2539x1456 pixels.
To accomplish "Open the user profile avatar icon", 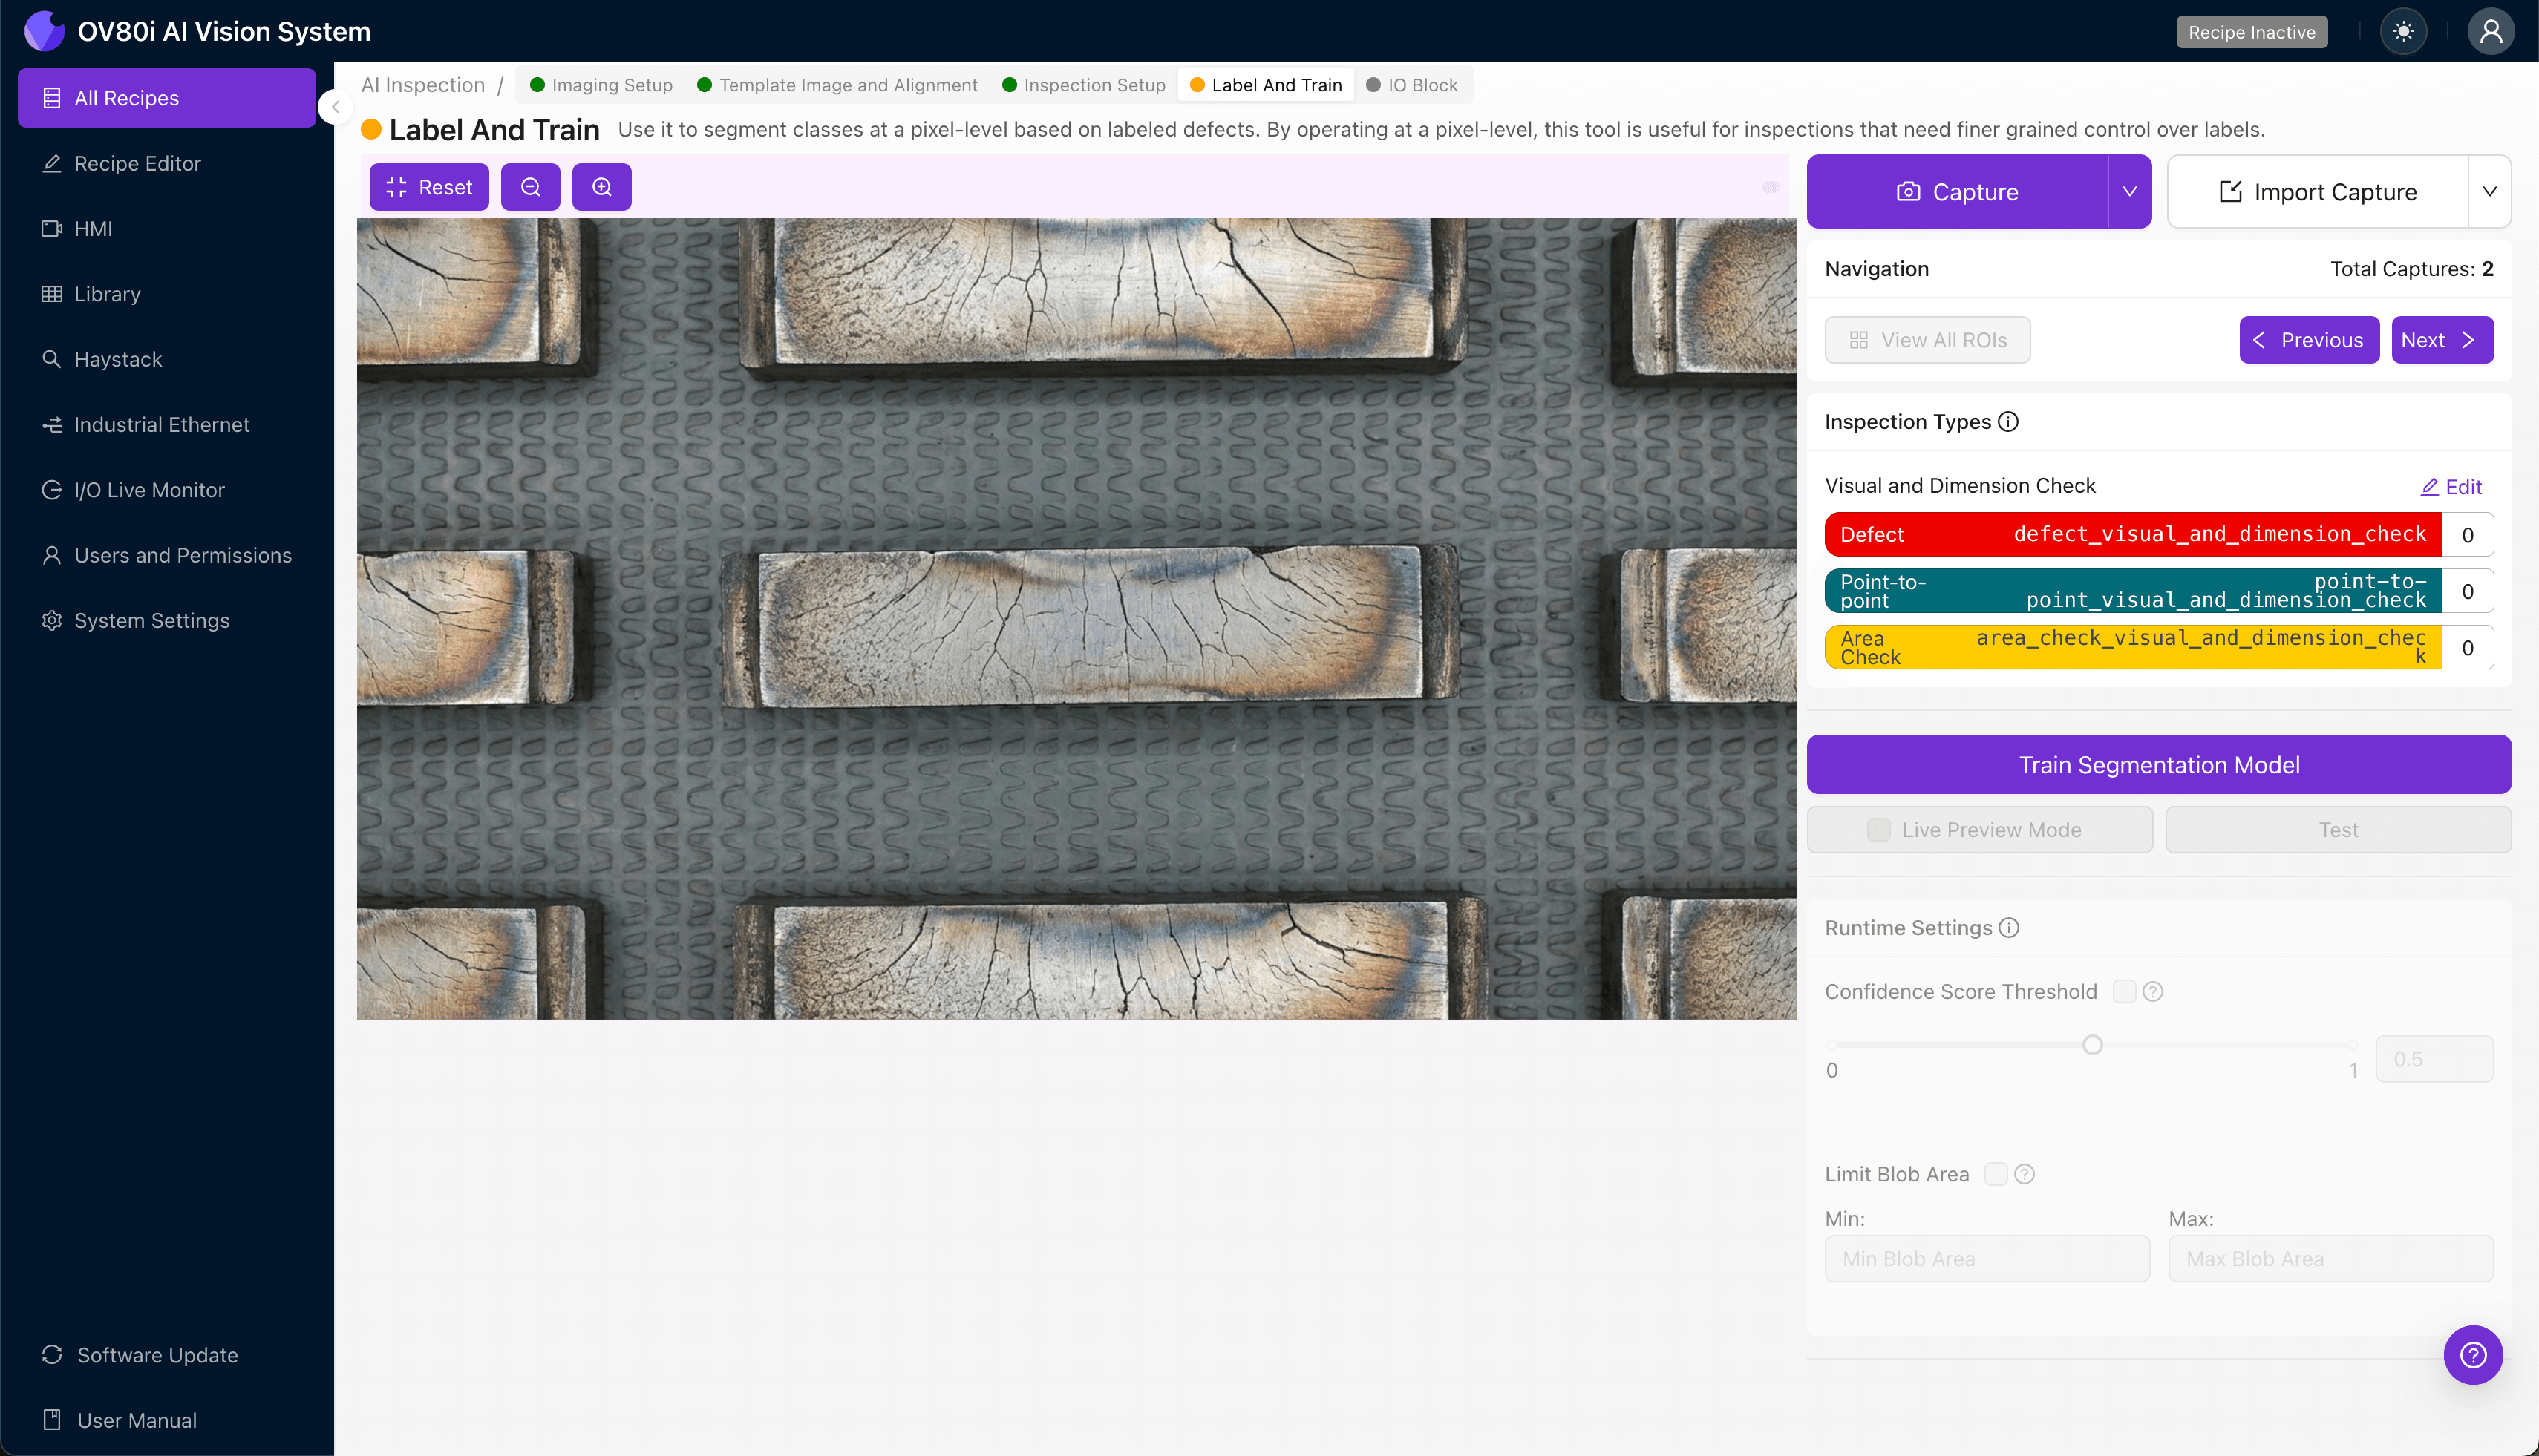I will 2490,32.
